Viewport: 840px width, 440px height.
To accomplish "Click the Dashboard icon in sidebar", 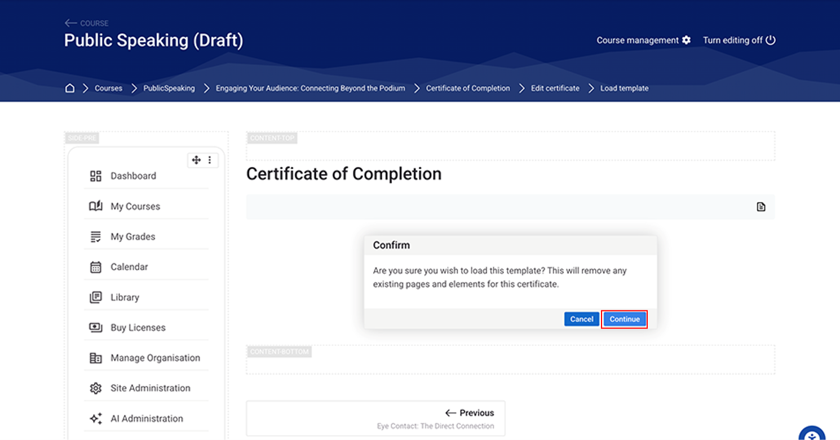I will (96, 176).
